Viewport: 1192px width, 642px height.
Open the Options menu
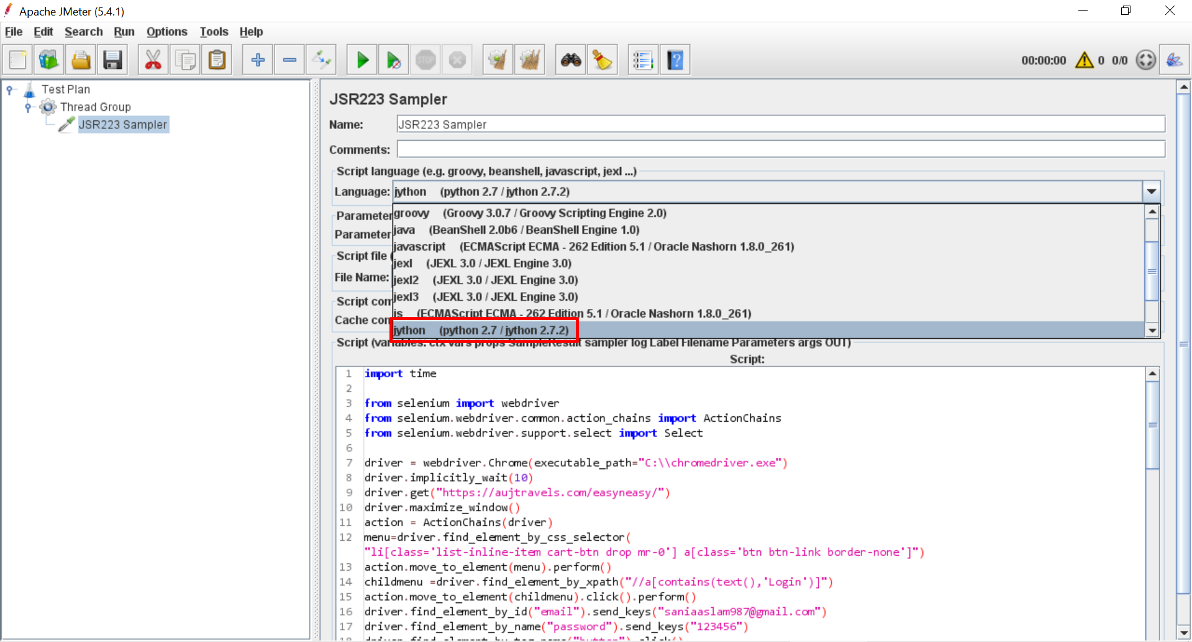pyautogui.click(x=167, y=32)
